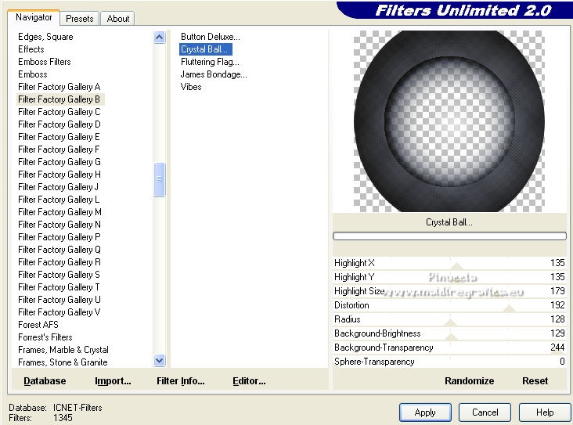This screenshot has width=573, height=425.
Task: Select the Emboss Filters category
Action: [x=44, y=62]
